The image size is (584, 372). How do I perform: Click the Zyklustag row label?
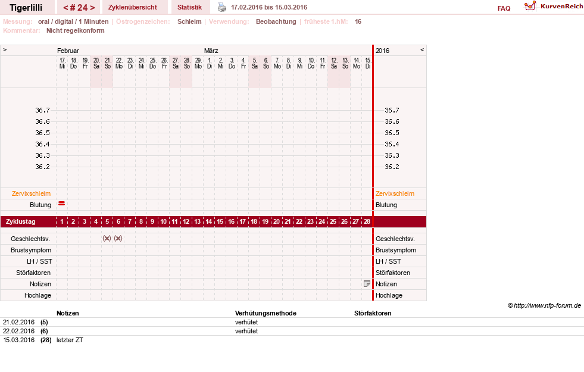(x=20, y=221)
